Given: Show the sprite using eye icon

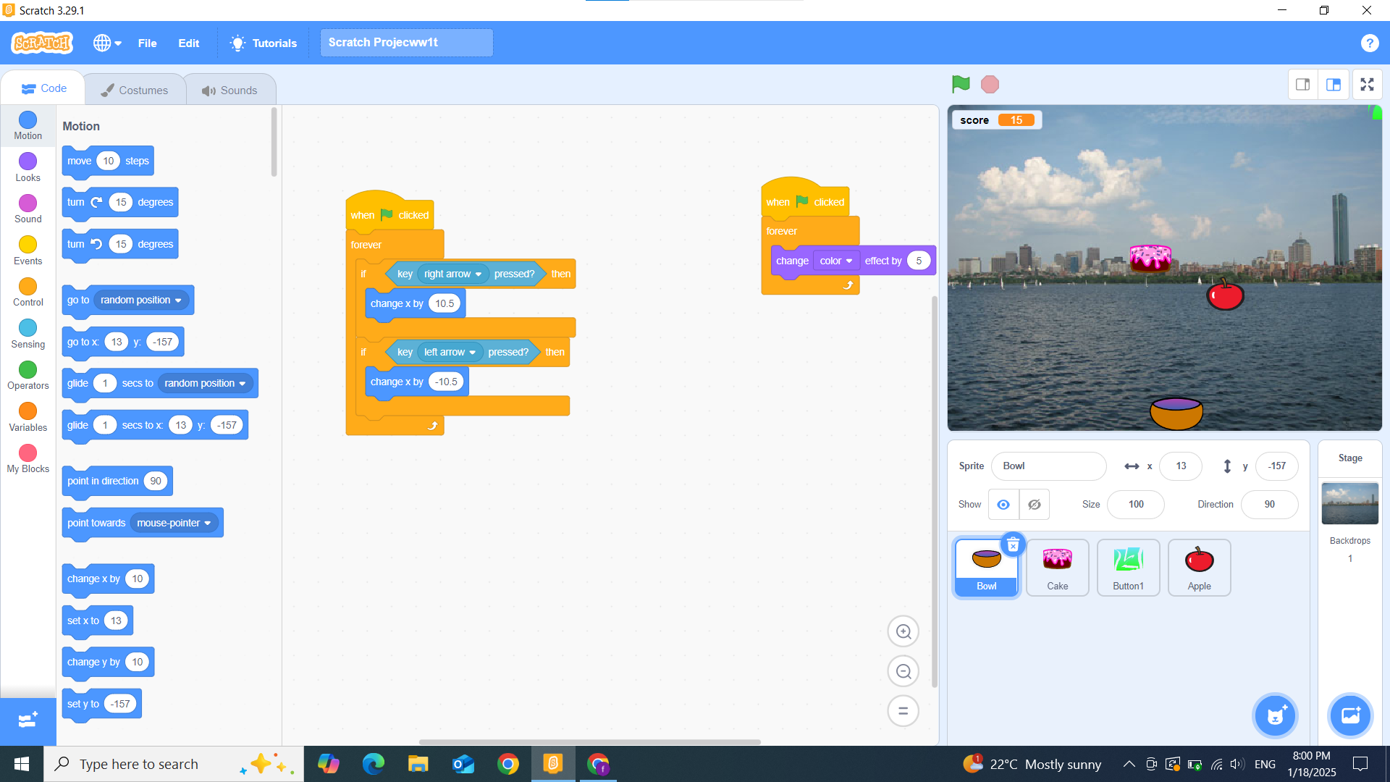Looking at the screenshot, I should (1003, 505).
